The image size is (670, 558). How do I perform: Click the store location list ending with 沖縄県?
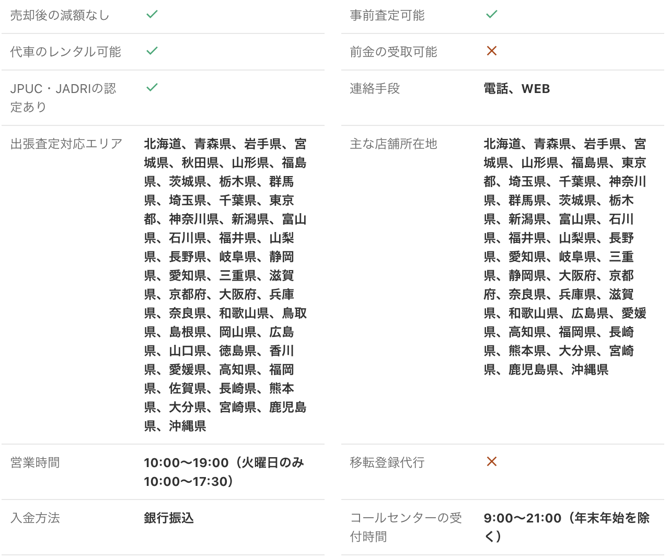pyautogui.click(x=565, y=257)
